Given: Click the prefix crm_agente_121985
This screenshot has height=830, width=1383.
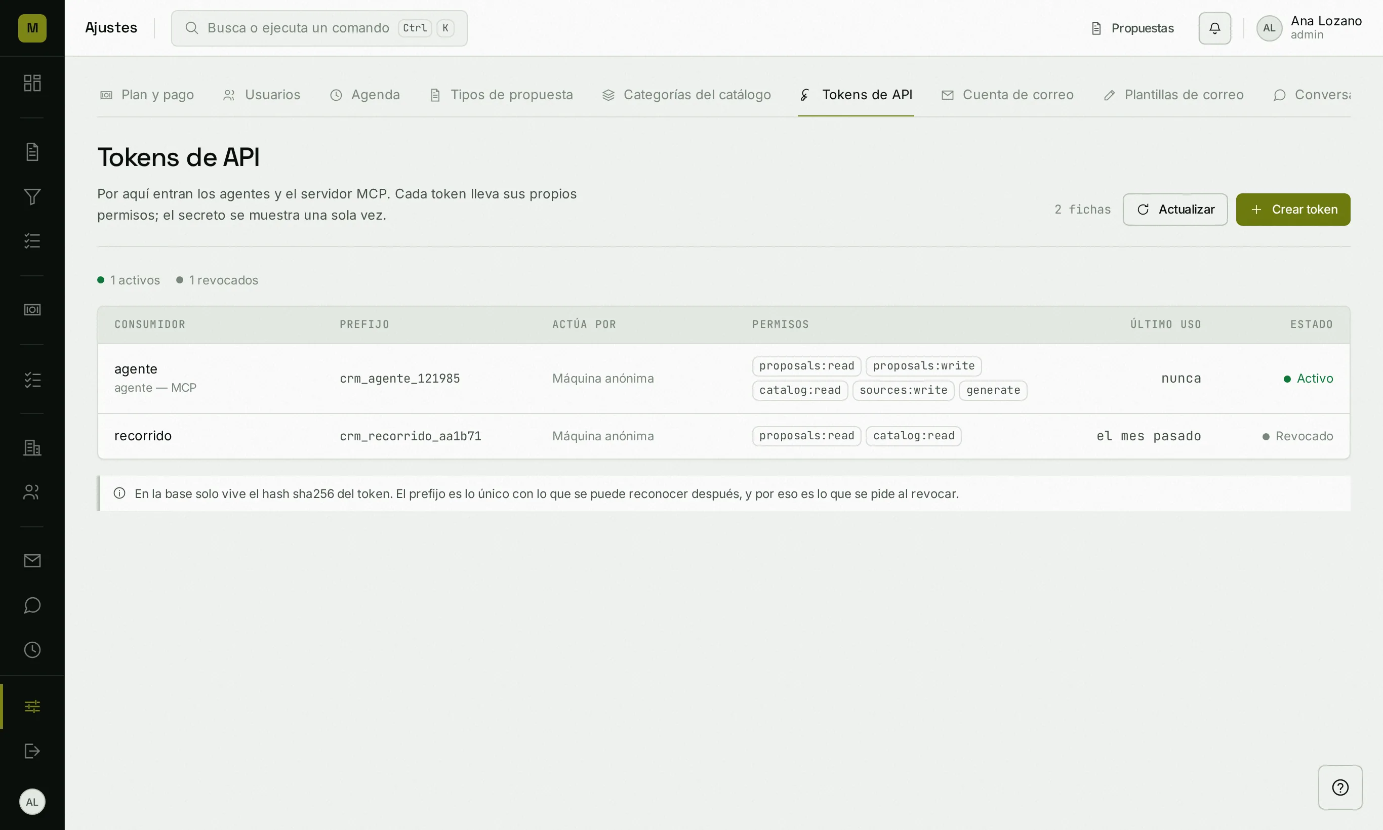Looking at the screenshot, I should click(x=399, y=379).
